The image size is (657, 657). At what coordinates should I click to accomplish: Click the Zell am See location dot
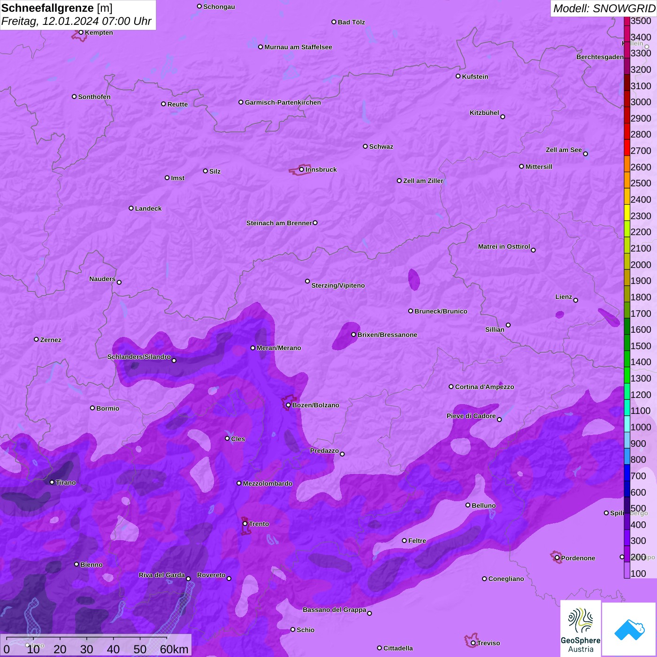586,154
